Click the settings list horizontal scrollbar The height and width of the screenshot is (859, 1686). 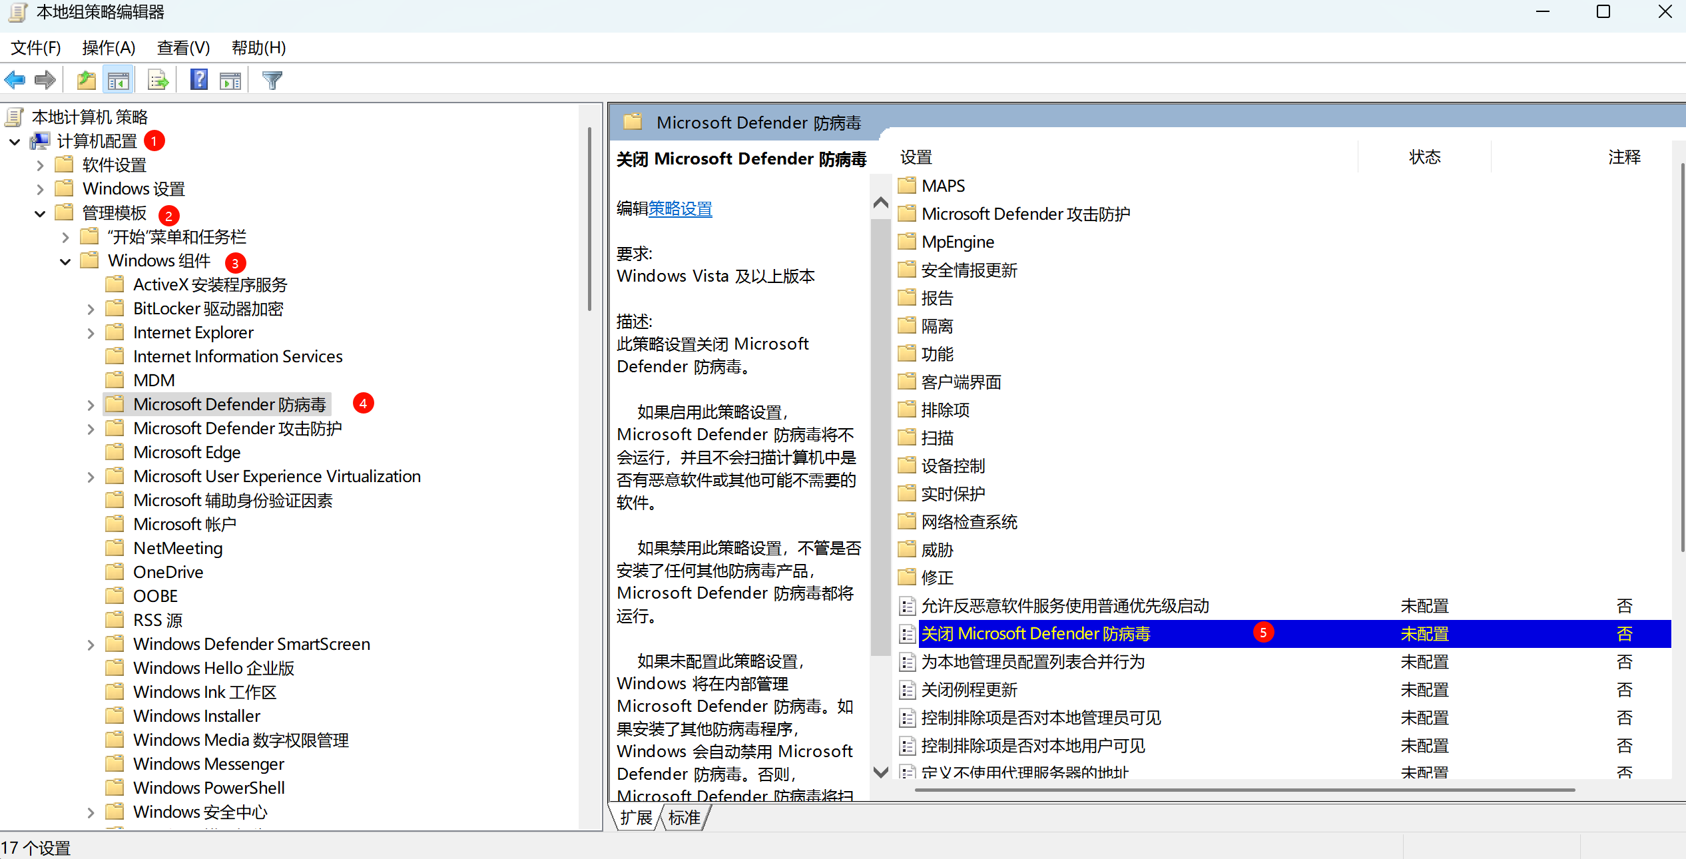[1245, 790]
